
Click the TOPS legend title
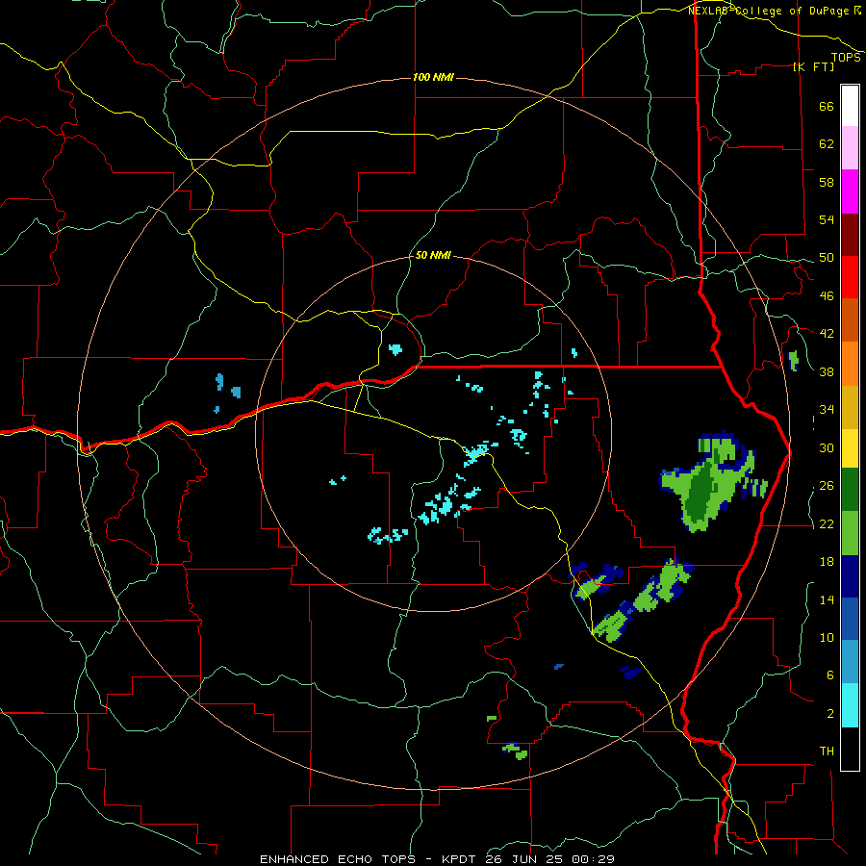846,57
